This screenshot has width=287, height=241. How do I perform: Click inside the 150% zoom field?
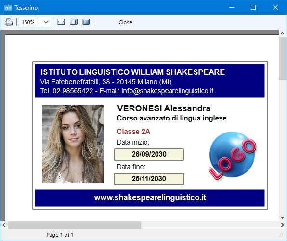click(31, 22)
